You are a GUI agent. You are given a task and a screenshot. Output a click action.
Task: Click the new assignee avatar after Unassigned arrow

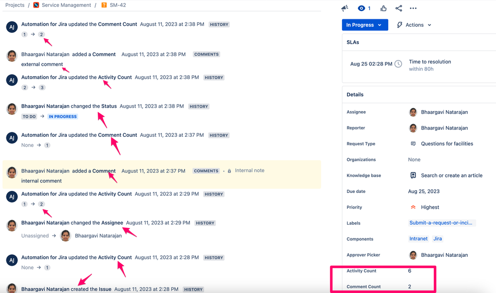(66, 235)
